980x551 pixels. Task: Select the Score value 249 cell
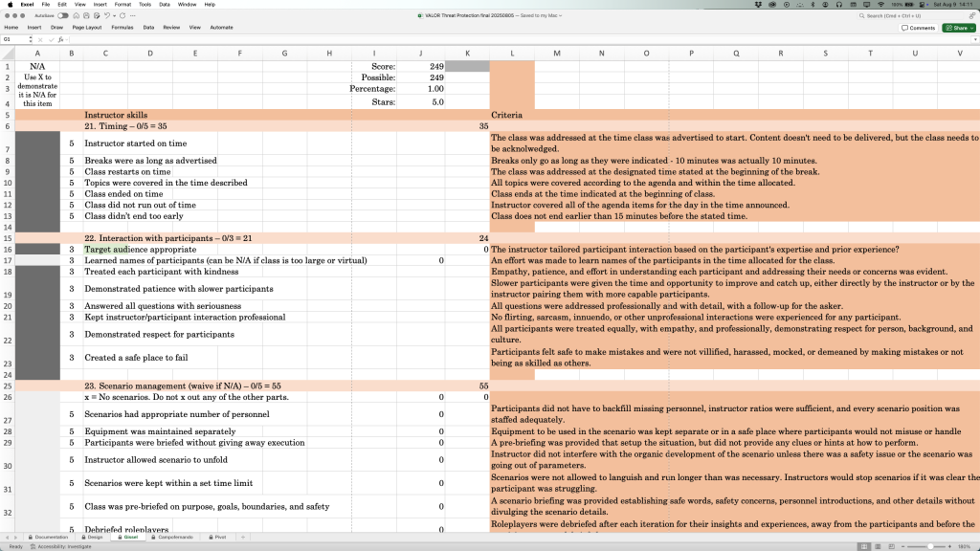pos(421,66)
